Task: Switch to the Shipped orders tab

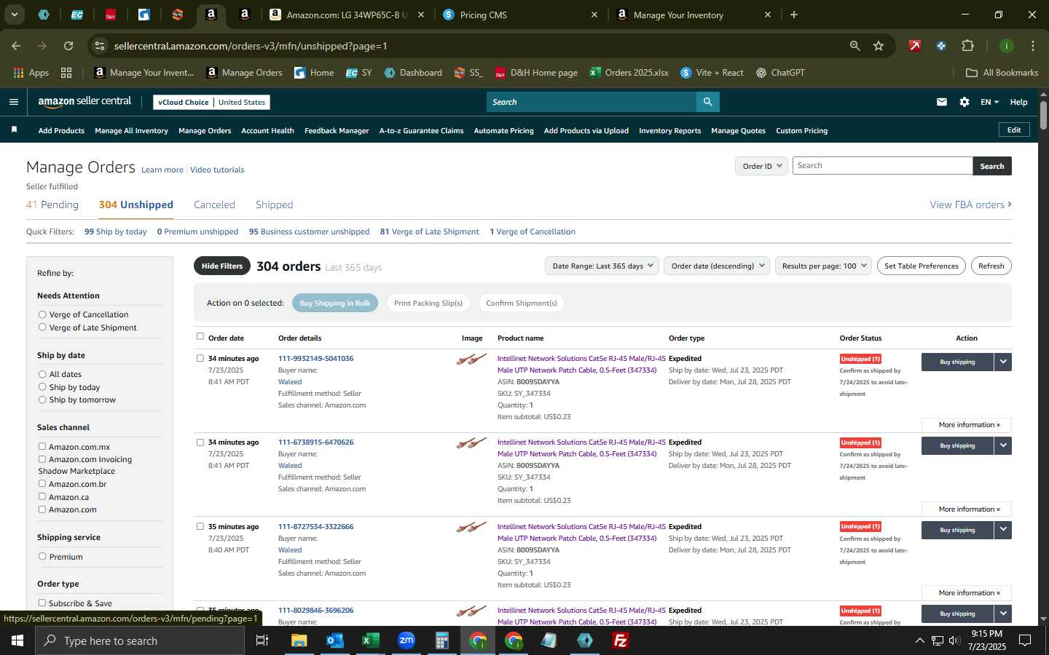Action: pyautogui.click(x=275, y=205)
